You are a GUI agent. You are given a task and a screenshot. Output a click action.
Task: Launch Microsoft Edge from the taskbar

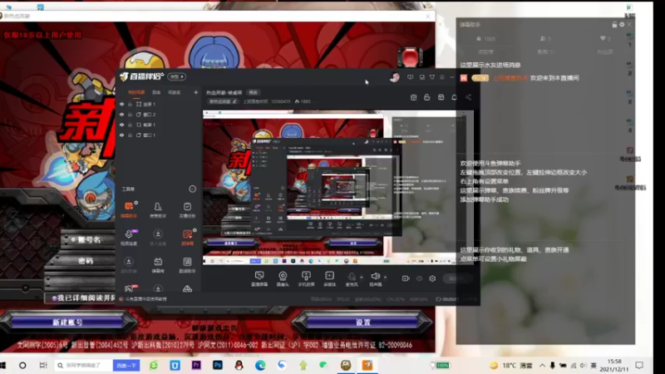[x=260, y=365]
